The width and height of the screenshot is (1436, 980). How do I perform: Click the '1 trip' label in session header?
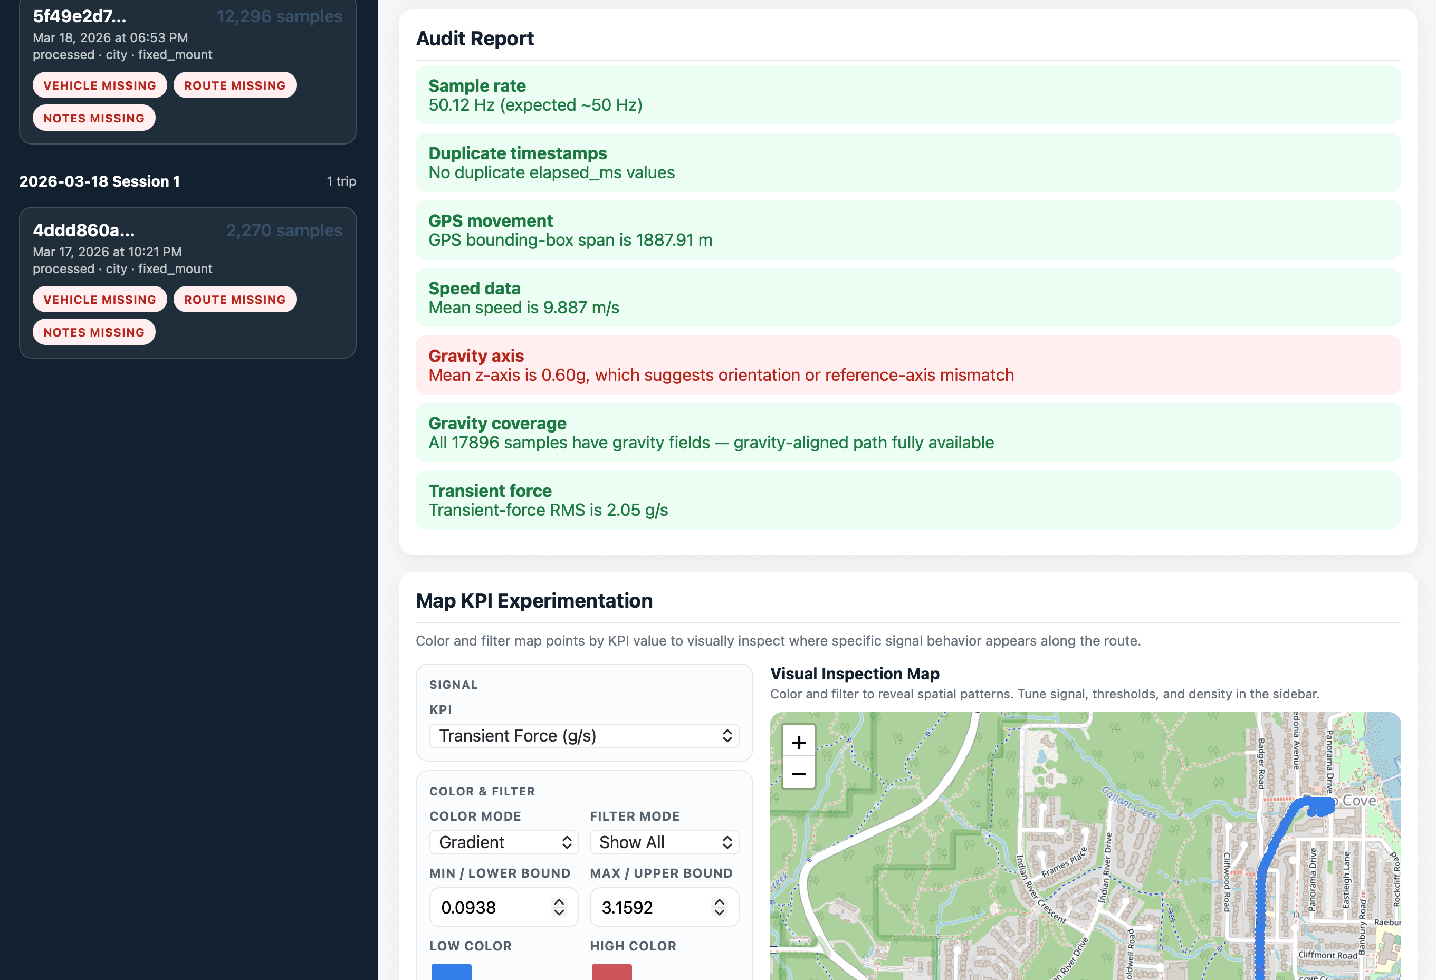pos(341,181)
